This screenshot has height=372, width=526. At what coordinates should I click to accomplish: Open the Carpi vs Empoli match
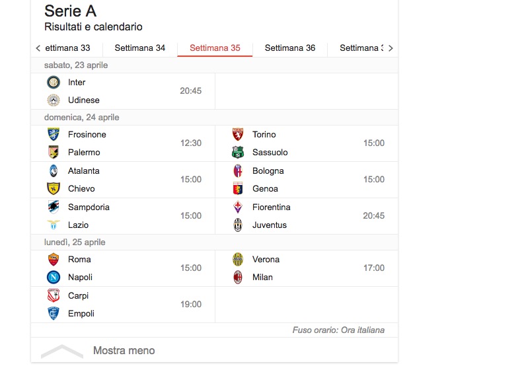pos(123,305)
